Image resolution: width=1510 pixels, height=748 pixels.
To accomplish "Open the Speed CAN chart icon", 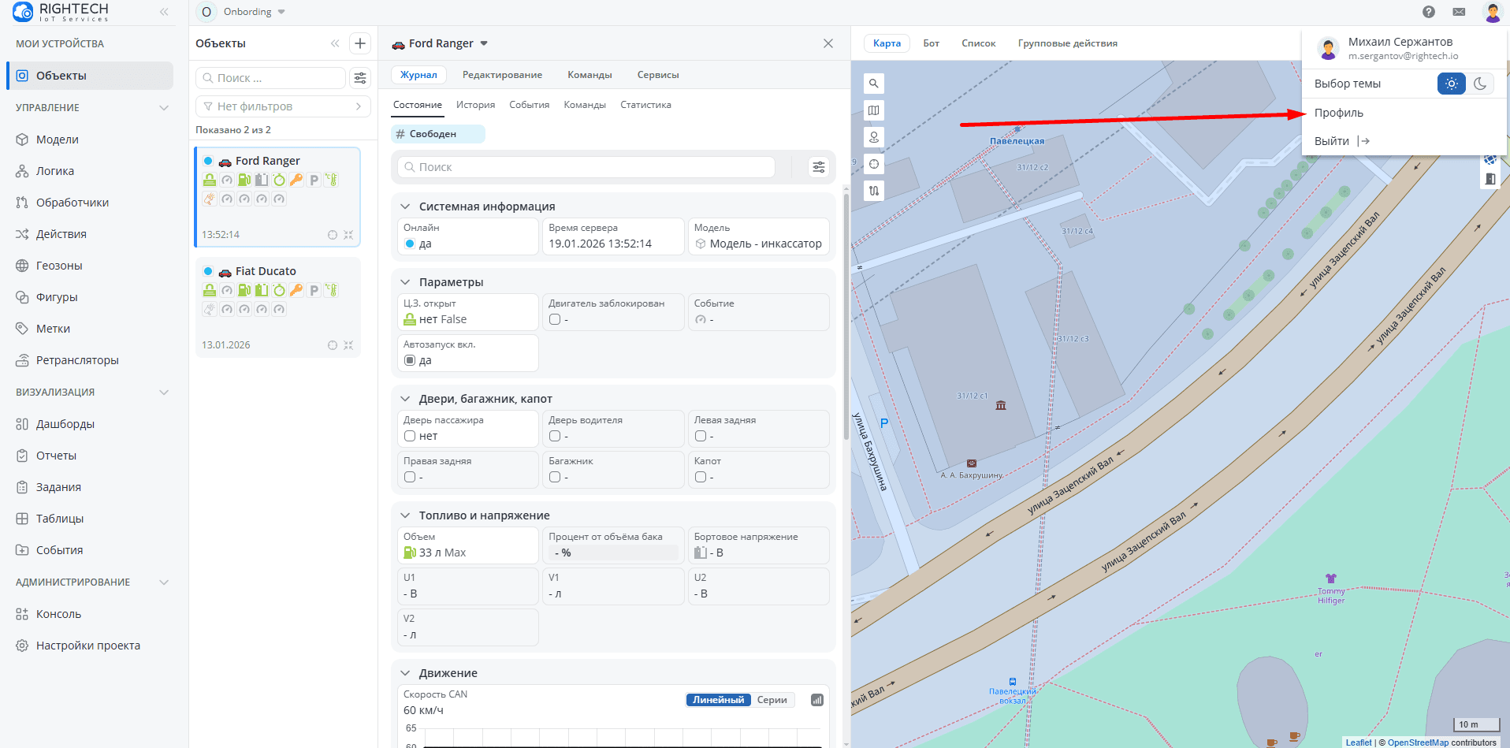I will tap(817, 700).
